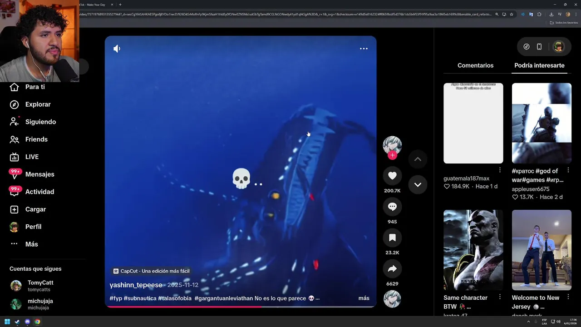Open yashinn_tepeese profile link

[x=136, y=285]
